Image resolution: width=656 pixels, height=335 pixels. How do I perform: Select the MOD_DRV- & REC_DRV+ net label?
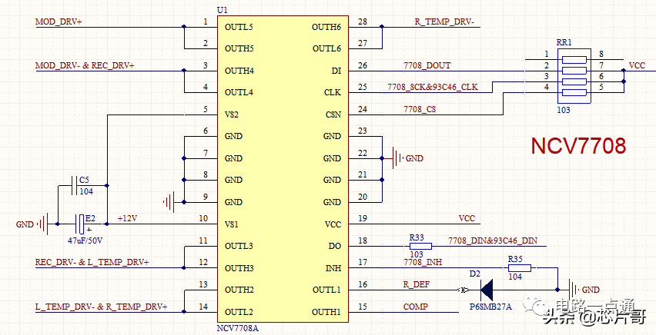(x=85, y=65)
